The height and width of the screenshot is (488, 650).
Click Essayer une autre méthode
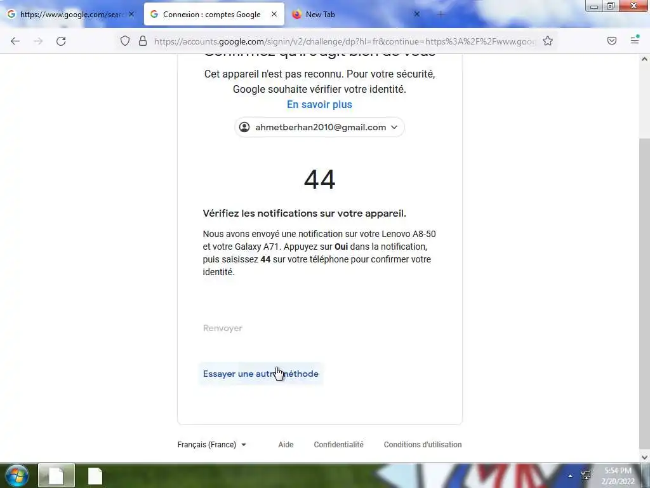261,374
